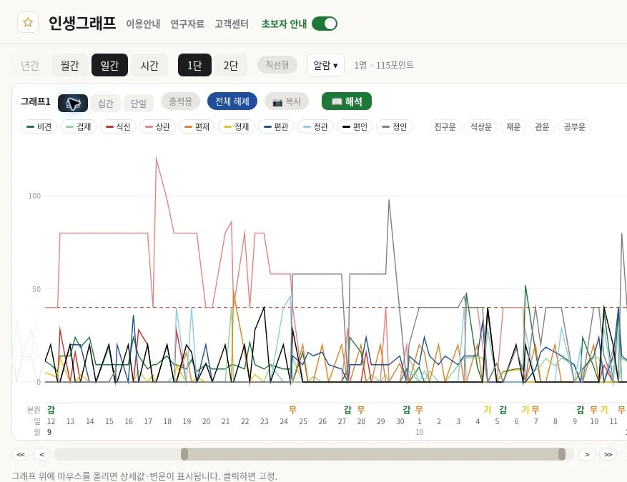Select the 일간 view tab

pyautogui.click(x=109, y=65)
